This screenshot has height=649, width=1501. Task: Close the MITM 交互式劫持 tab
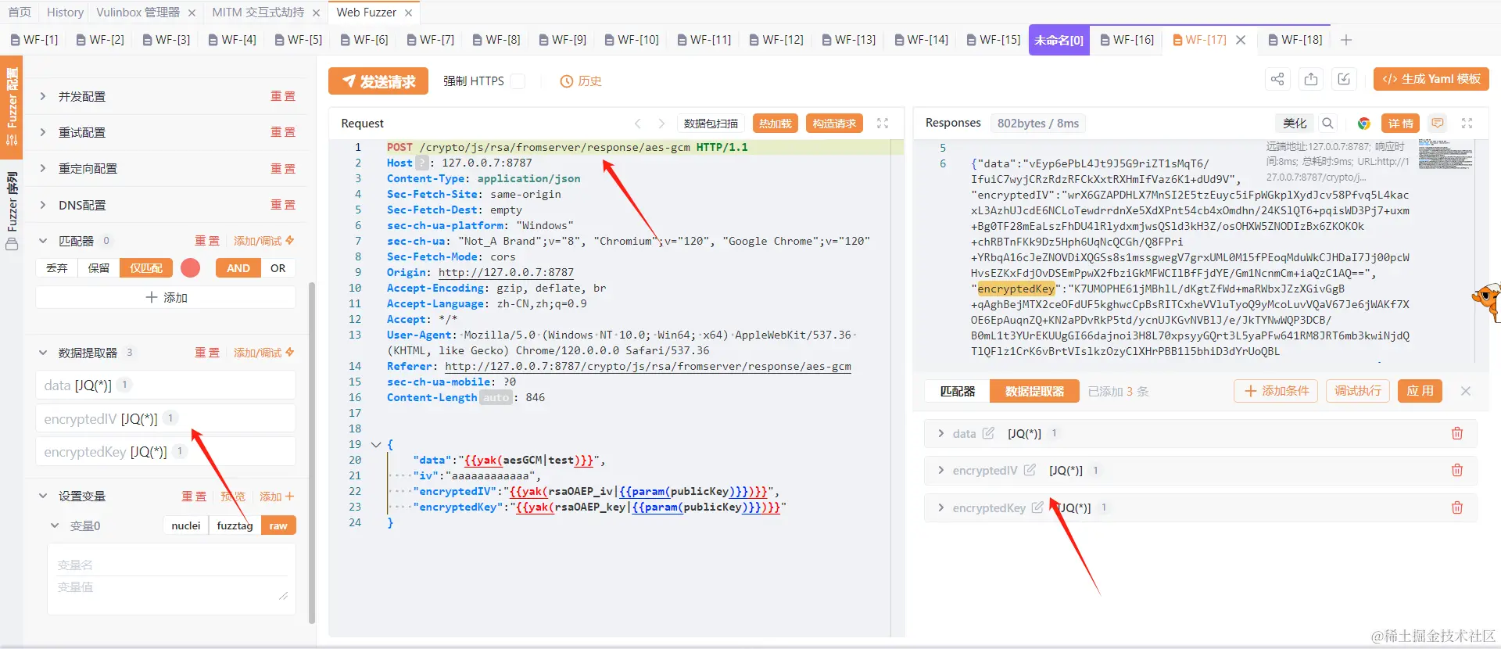(x=316, y=13)
